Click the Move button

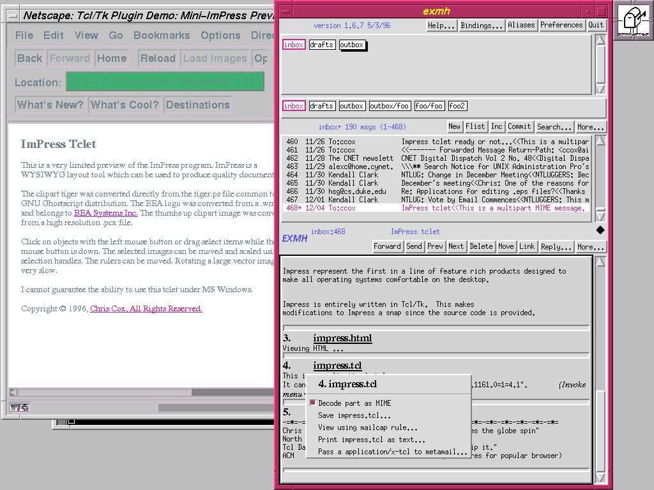point(506,246)
